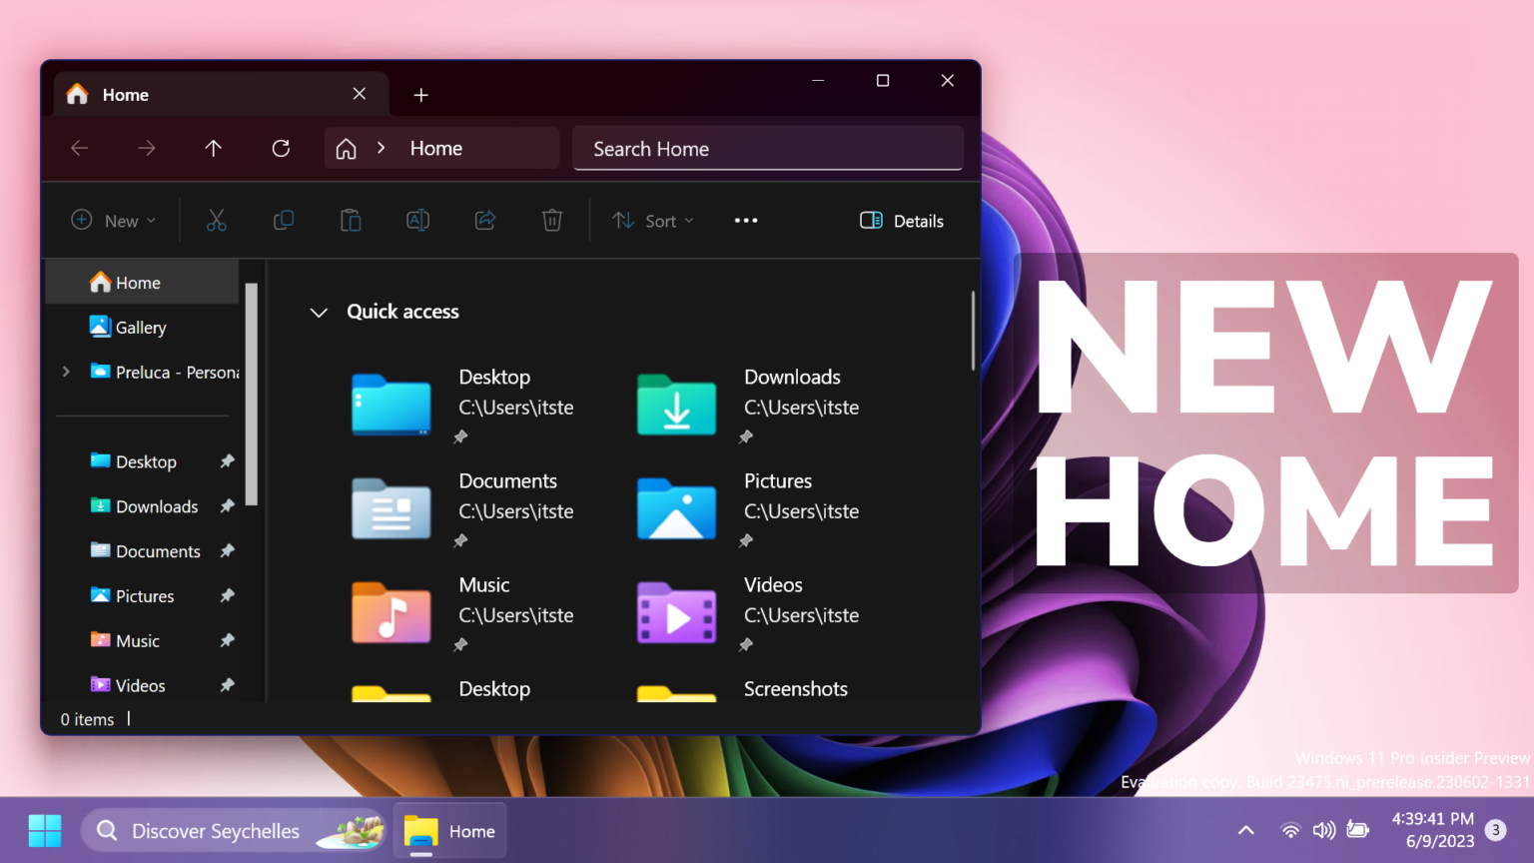
Task: Open Share via the share icon
Action: click(x=485, y=220)
